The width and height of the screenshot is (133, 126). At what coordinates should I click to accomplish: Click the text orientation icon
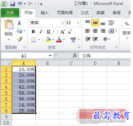106,39
